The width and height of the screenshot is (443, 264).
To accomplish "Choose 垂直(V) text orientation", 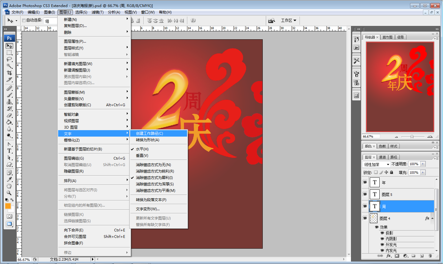I will coord(159,156).
